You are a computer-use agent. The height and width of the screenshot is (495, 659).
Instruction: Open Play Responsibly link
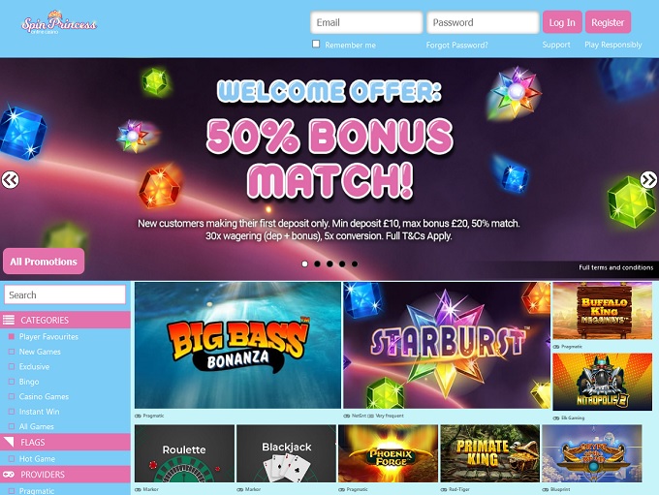click(613, 45)
